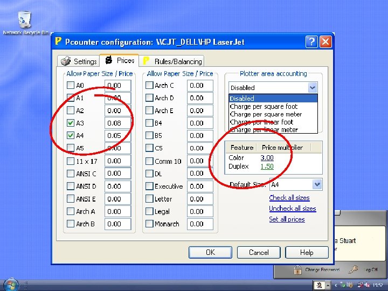Click the Feature column header
The width and height of the screenshot is (388, 291).
coord(241,148)
